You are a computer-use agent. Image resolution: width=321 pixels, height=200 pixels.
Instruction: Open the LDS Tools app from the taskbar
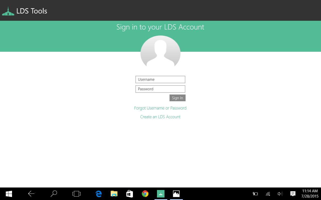point(160,193)
